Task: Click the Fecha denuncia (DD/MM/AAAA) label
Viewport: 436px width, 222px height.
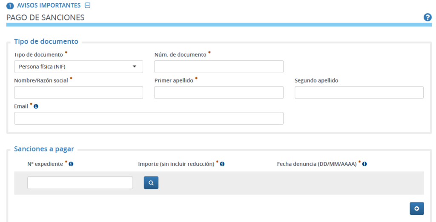Action: point(316,164)
